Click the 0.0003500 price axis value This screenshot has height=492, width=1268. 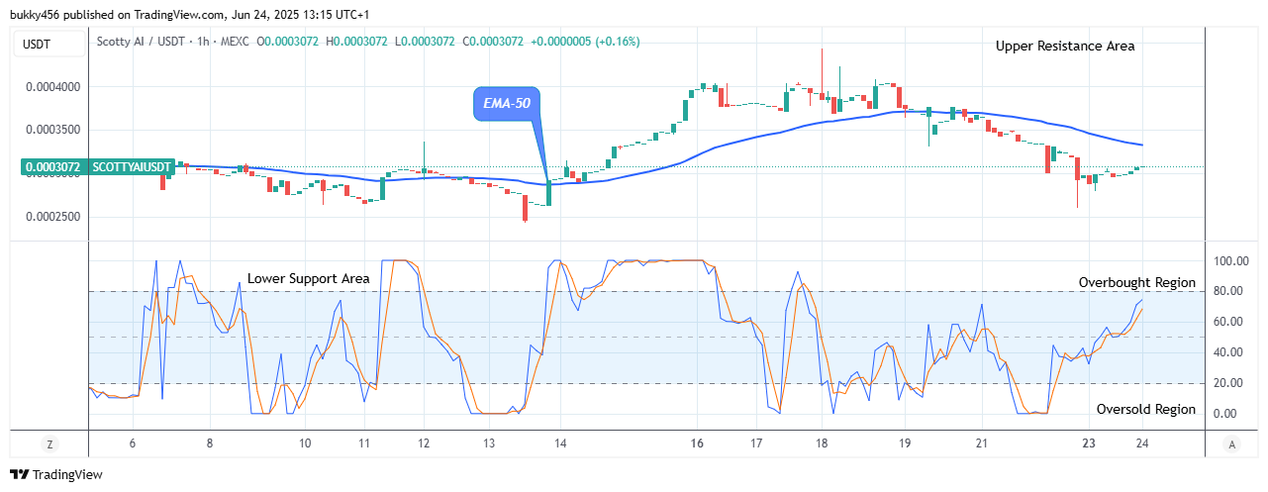pyautogui.click(x=52, y=130)
